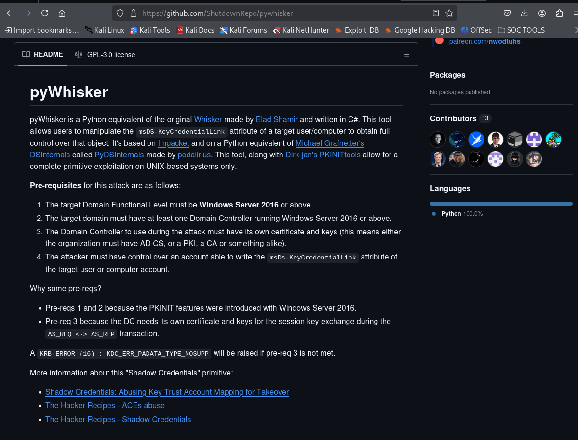Open the Michael Grafnetter's link

coord(330,143)
